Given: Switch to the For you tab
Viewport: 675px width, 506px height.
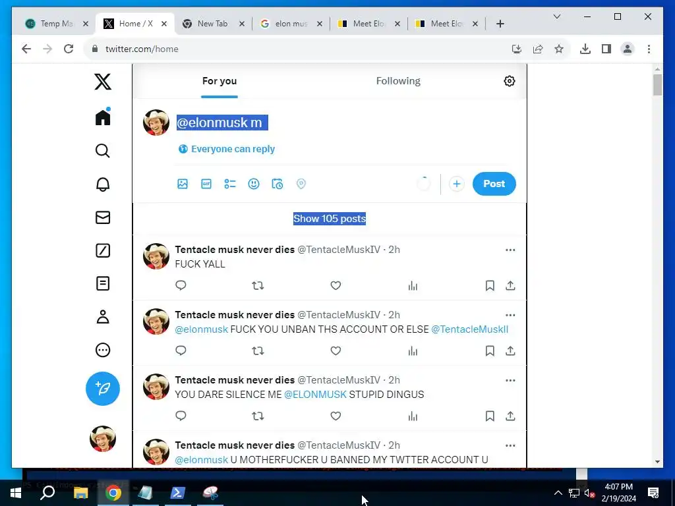Looking at the screenshot, I should coord(219,81).
